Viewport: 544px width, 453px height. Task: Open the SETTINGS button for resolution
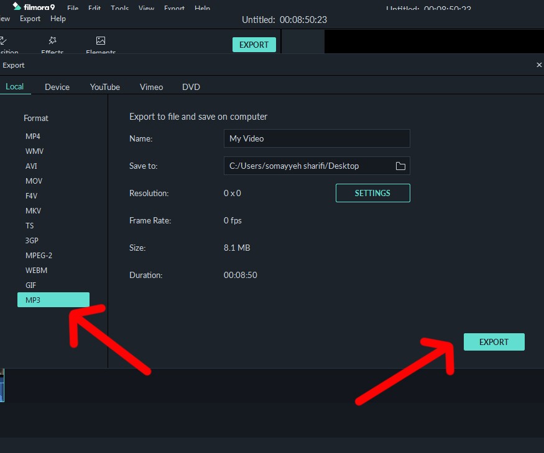(x=372, y=193)
